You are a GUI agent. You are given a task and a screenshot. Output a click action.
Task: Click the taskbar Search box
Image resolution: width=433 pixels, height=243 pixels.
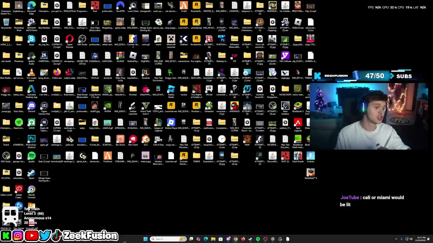coord(168,239)
